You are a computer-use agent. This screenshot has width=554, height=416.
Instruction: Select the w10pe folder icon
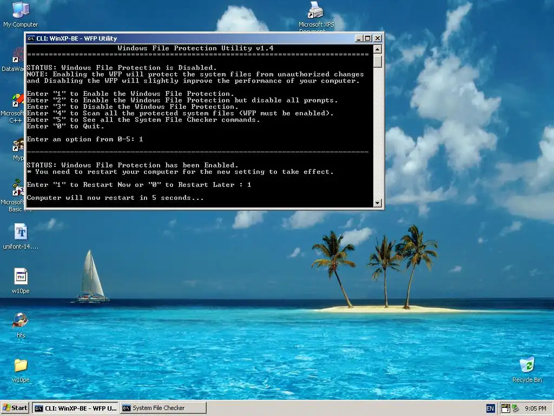(21, 370)
